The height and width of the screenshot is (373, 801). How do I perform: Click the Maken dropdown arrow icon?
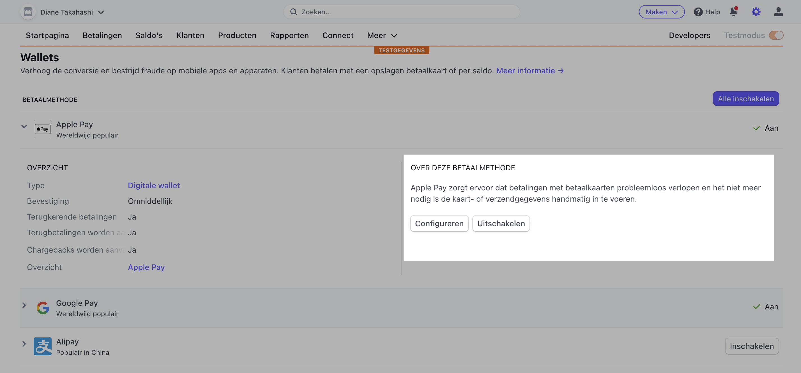point(675,11)
